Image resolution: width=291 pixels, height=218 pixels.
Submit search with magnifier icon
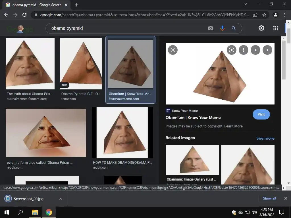[234, 28]
